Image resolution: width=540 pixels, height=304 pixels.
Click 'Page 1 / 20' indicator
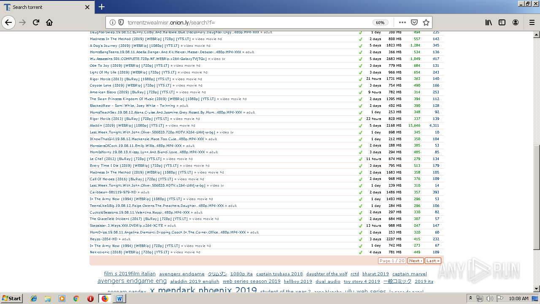[392, 261]
